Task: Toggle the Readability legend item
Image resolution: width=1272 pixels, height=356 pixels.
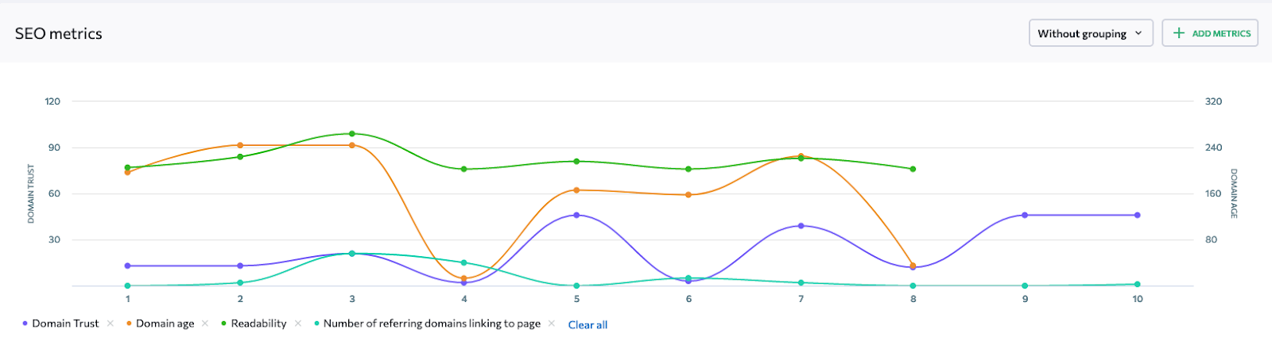Action: (x=258, y=323)
